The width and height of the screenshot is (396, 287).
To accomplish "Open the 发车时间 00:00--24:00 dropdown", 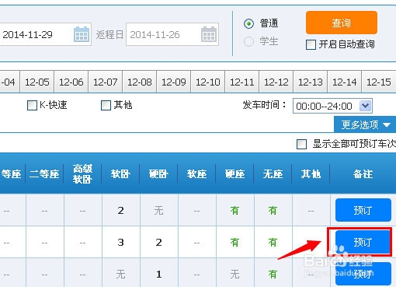I will click(332, 106).
